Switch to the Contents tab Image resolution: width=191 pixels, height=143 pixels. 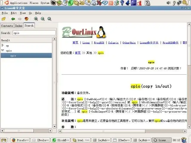(x=7, y=26)
